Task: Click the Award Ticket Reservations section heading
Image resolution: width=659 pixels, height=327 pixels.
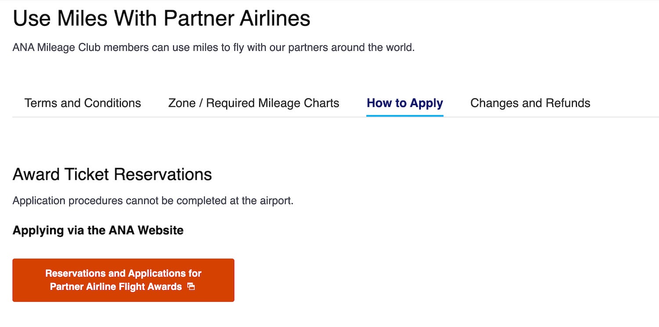Action: pos(112,174)
